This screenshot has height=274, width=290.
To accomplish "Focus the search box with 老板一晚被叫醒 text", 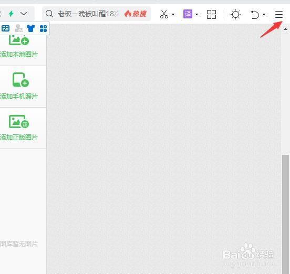I will pyautogui.click(x=96, y=14).
